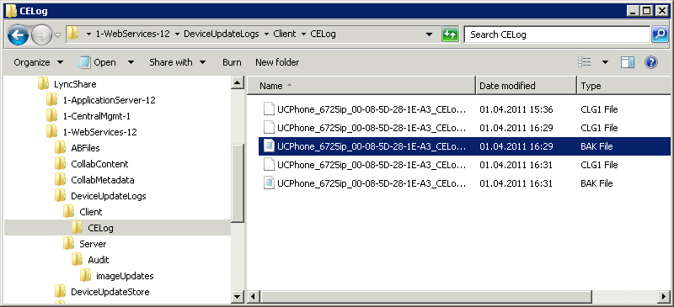Open address bar history dropdown arrow

tap(429, 34)
